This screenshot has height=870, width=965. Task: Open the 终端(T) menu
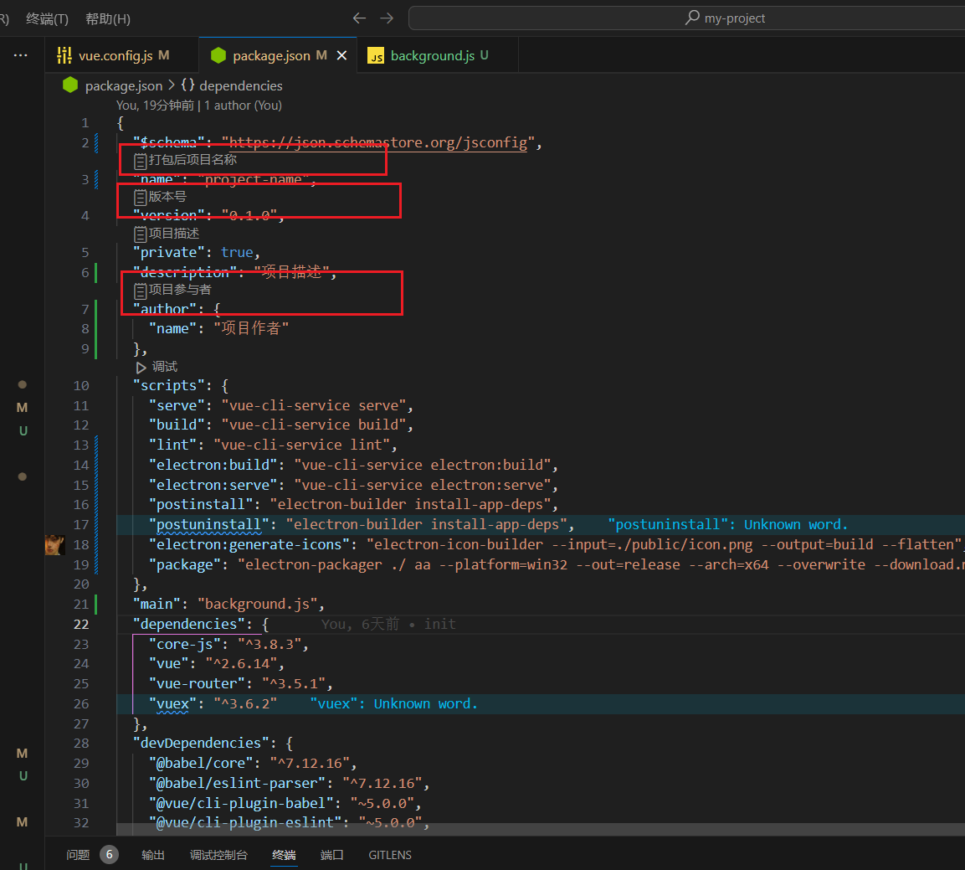(x=48, y=18)
